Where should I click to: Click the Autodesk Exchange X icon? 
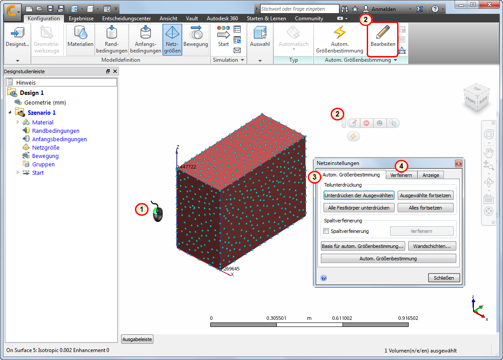point(420,9)
